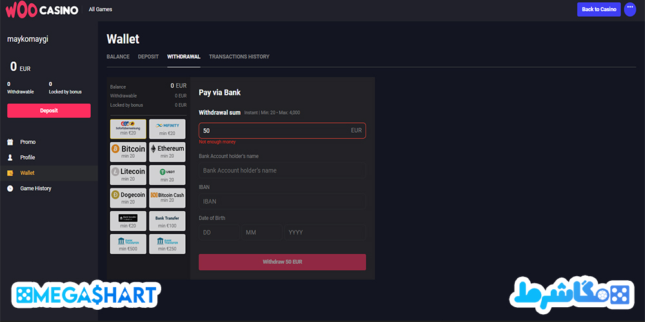The image size is (645, 322).
Task: Select Bank Transfer tile with min €500
Action: (128, 244)
